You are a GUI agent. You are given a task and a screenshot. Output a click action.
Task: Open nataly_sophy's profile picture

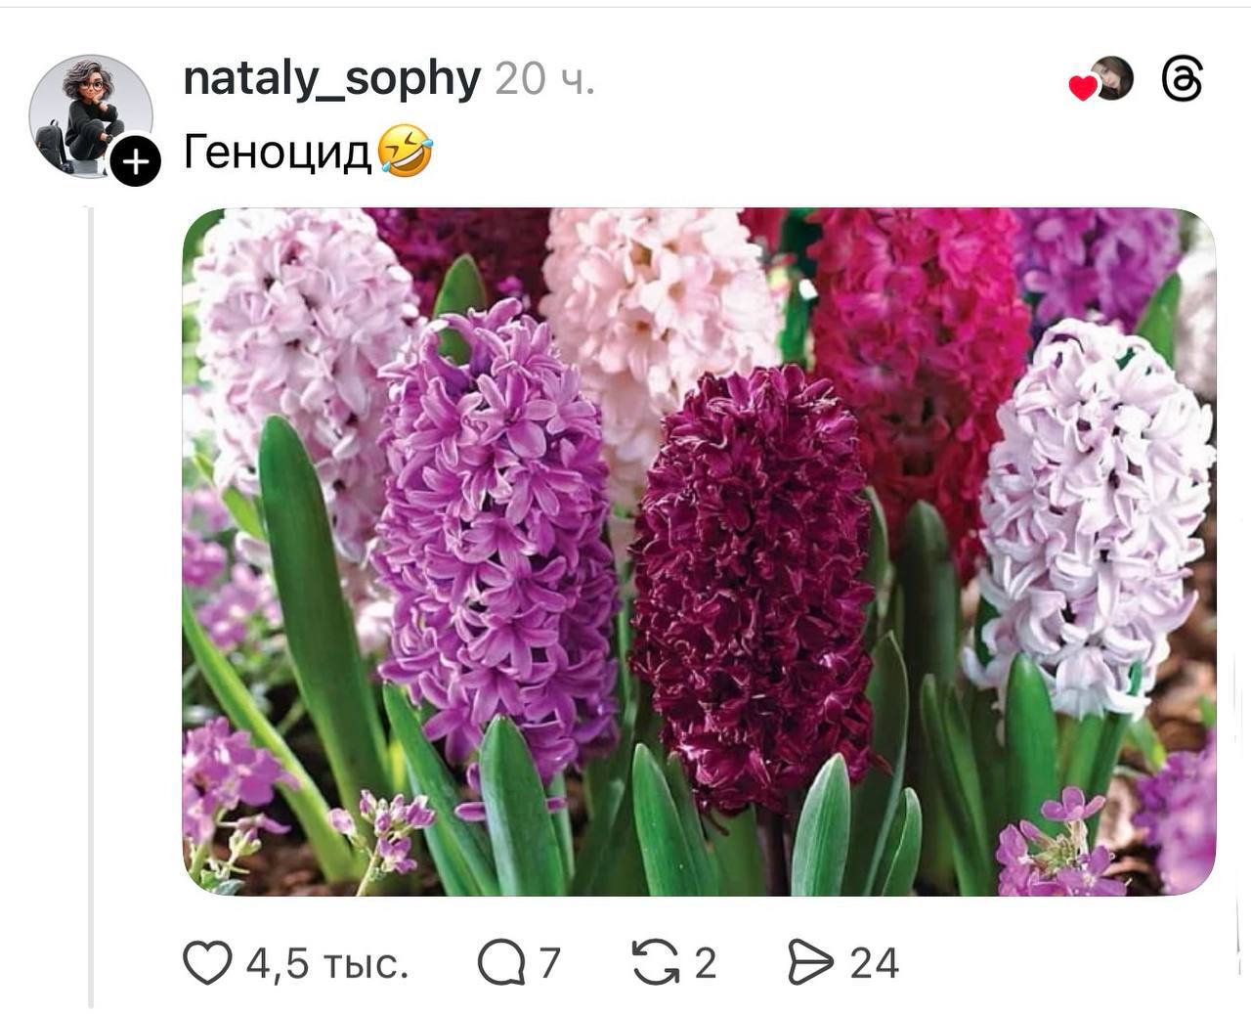[89, 113]
